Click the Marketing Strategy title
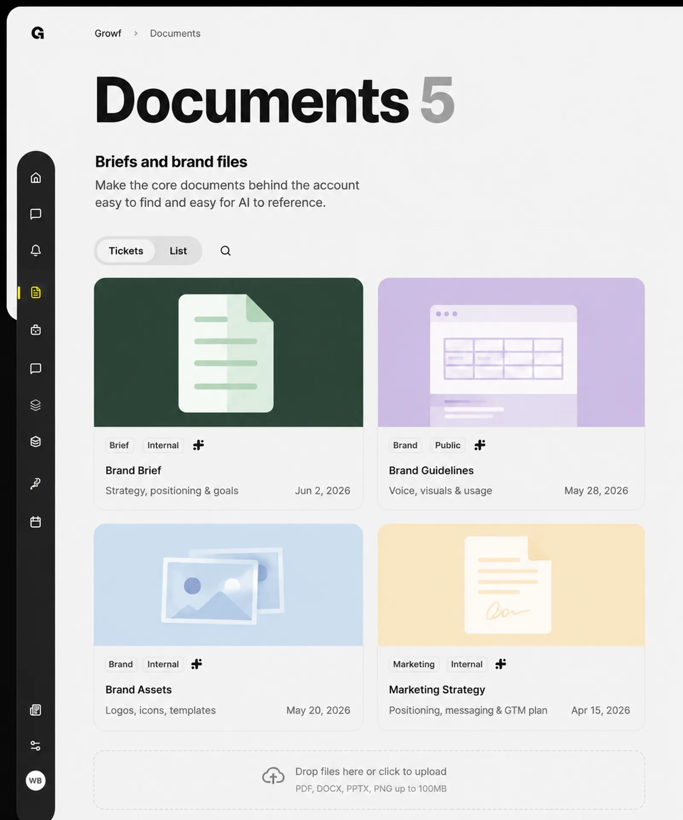 437,690
